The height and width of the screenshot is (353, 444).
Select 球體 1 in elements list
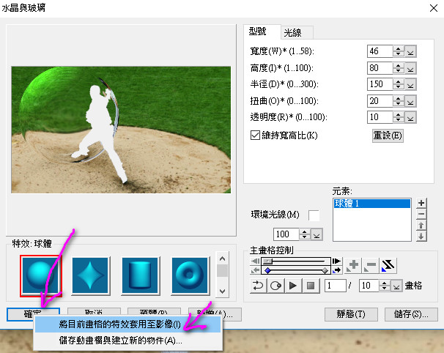(372, 204)
